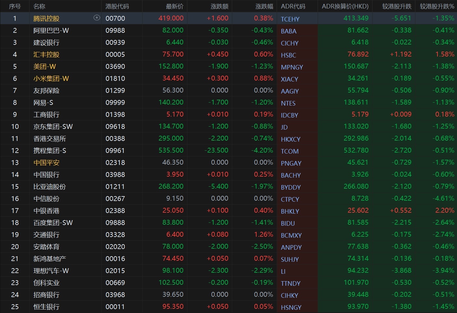Select ADR code HSNGY
Viewport: 457px width, 313px height.
coord(291,307)
